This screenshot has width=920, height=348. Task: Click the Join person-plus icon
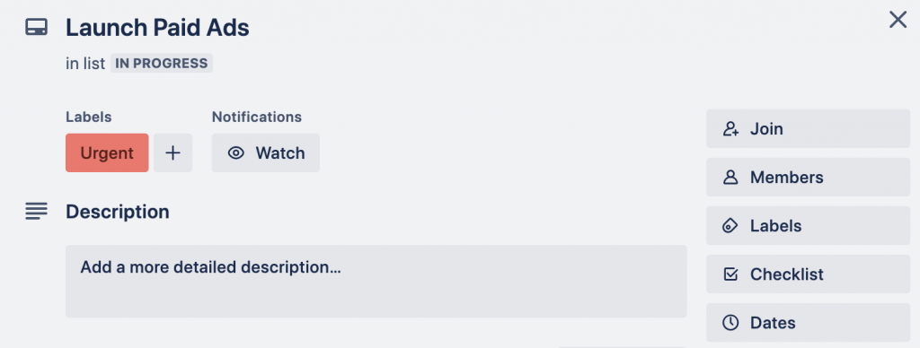(x=730, y=129)
